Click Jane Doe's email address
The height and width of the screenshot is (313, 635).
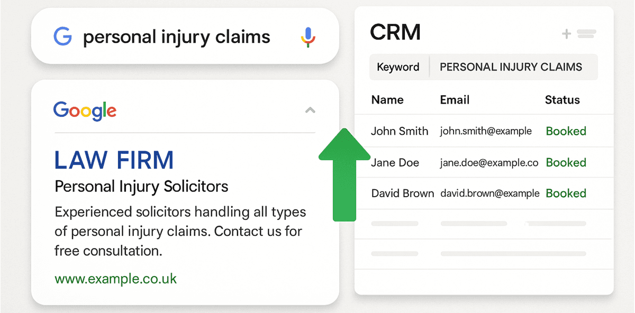(489, 163)
